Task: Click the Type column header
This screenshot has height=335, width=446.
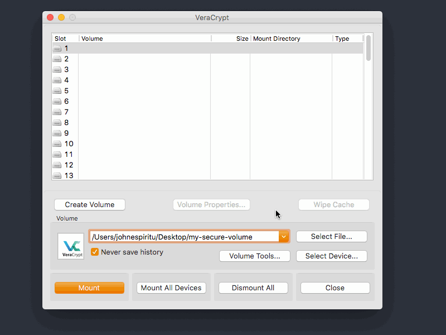Action: (x=348, y=39)
